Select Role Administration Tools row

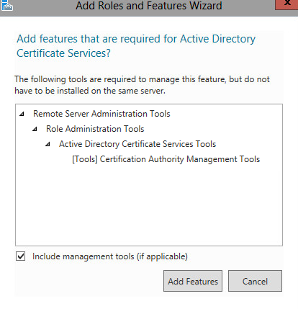pos(95,129)
